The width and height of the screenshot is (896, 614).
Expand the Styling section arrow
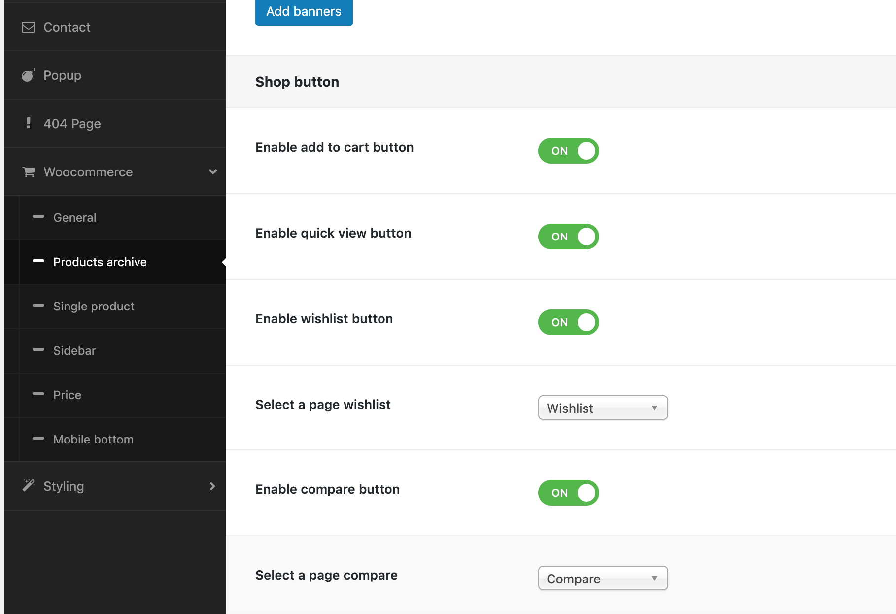[x=212, y=486]
